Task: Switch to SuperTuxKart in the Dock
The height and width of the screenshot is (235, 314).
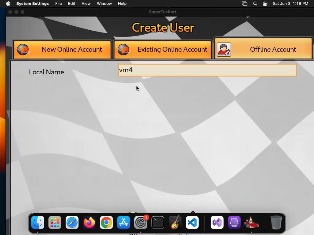Action: tap(251, 222)
